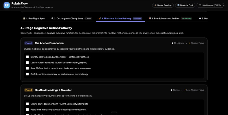This screenshot has height=115, width=228.
Task: Click the '100% Ready' badge
Action: click(186, 19)
